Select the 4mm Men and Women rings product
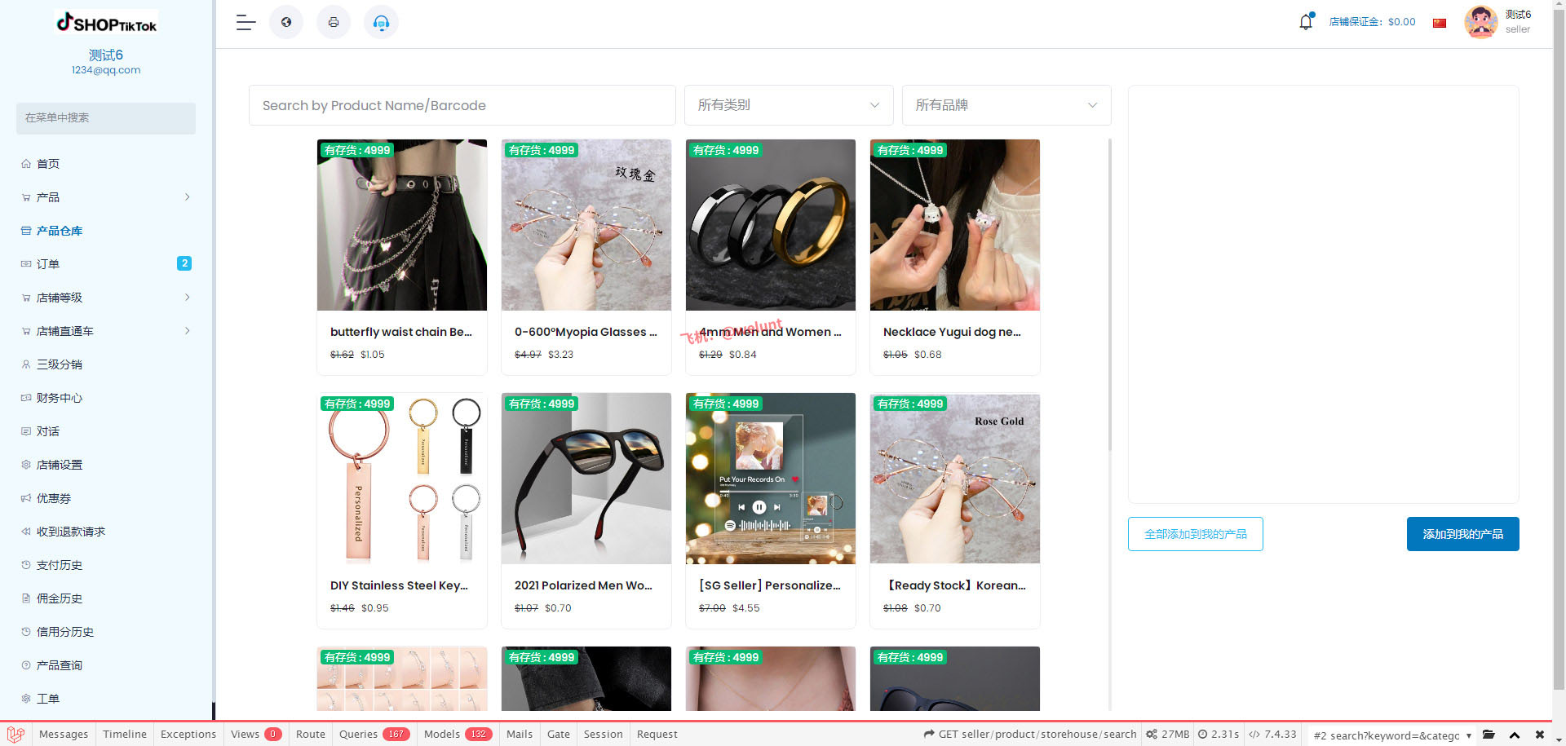This screenshot has width=1566, height=746. pyautogui.click(x=771, y=257)
